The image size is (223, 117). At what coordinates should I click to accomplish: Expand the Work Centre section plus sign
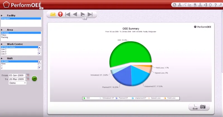2,44
